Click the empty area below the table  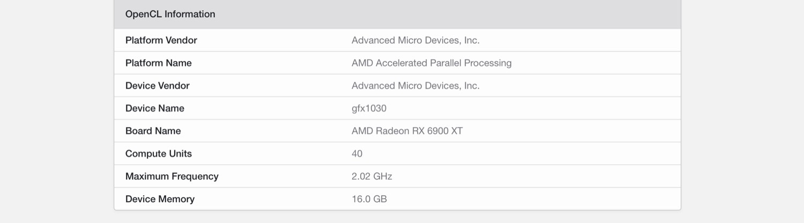point(397,217)
